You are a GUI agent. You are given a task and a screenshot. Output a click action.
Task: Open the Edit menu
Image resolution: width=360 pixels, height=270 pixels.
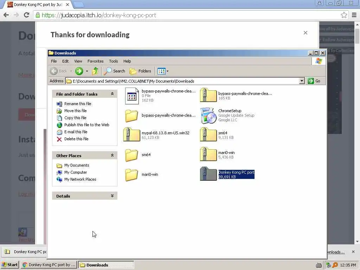[65, 61]
